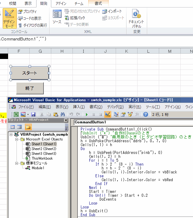Screen dimensions: 193x218
Task: Click the Save icon in the VBA toolbar
Action: 33,114
